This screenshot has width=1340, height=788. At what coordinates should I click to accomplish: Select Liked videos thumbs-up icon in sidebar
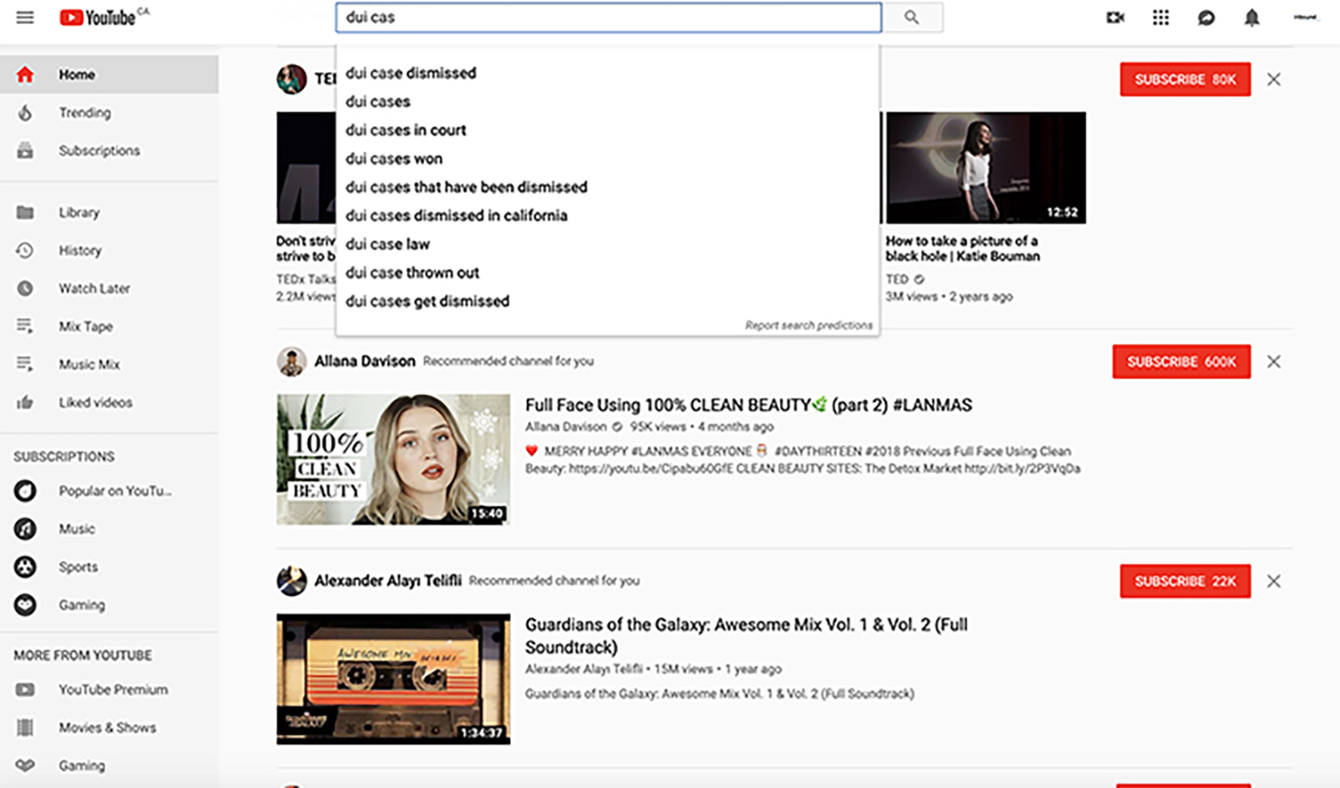coord(24,402)
